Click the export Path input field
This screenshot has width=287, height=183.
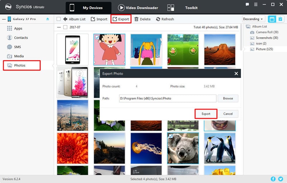168,98
